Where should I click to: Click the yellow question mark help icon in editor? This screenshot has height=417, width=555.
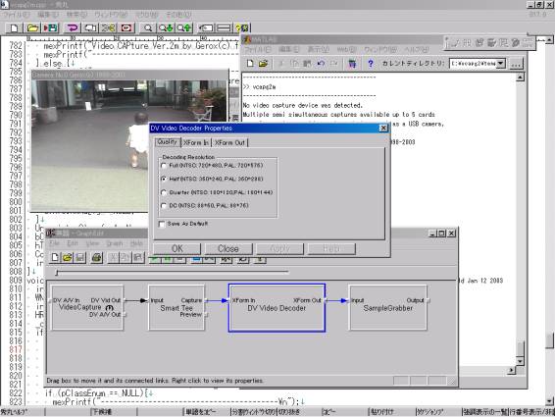pyautogui.click(x=242, y=27)
